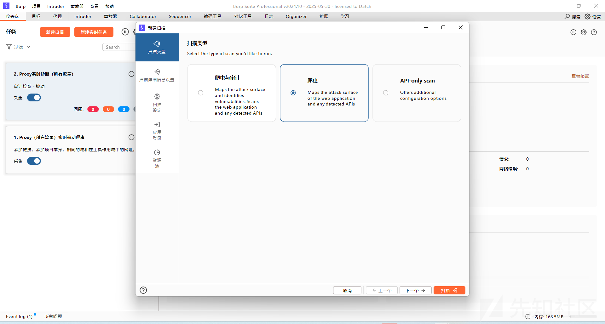Open the 重放器 menu

pos(77,6)
